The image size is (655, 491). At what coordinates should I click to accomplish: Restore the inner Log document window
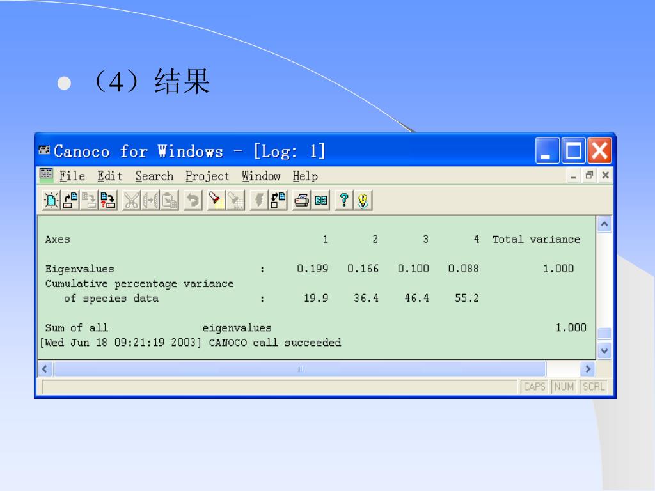(589, 176)
